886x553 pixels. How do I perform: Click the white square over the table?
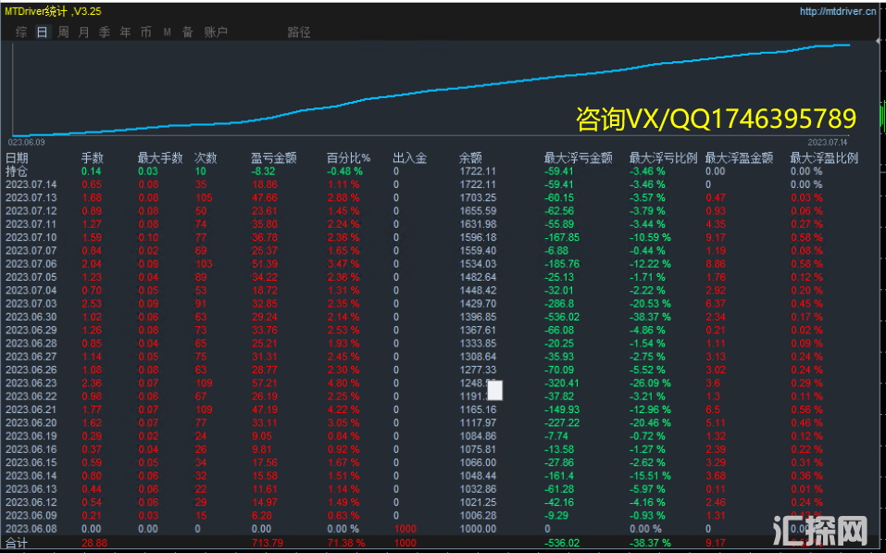point(495,390)
